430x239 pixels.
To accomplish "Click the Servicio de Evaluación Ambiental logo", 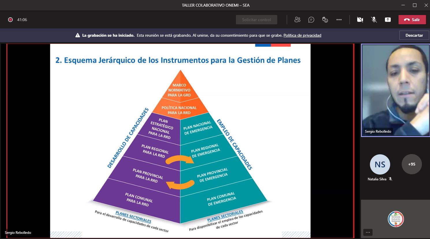I will click(x=396, y=219).
